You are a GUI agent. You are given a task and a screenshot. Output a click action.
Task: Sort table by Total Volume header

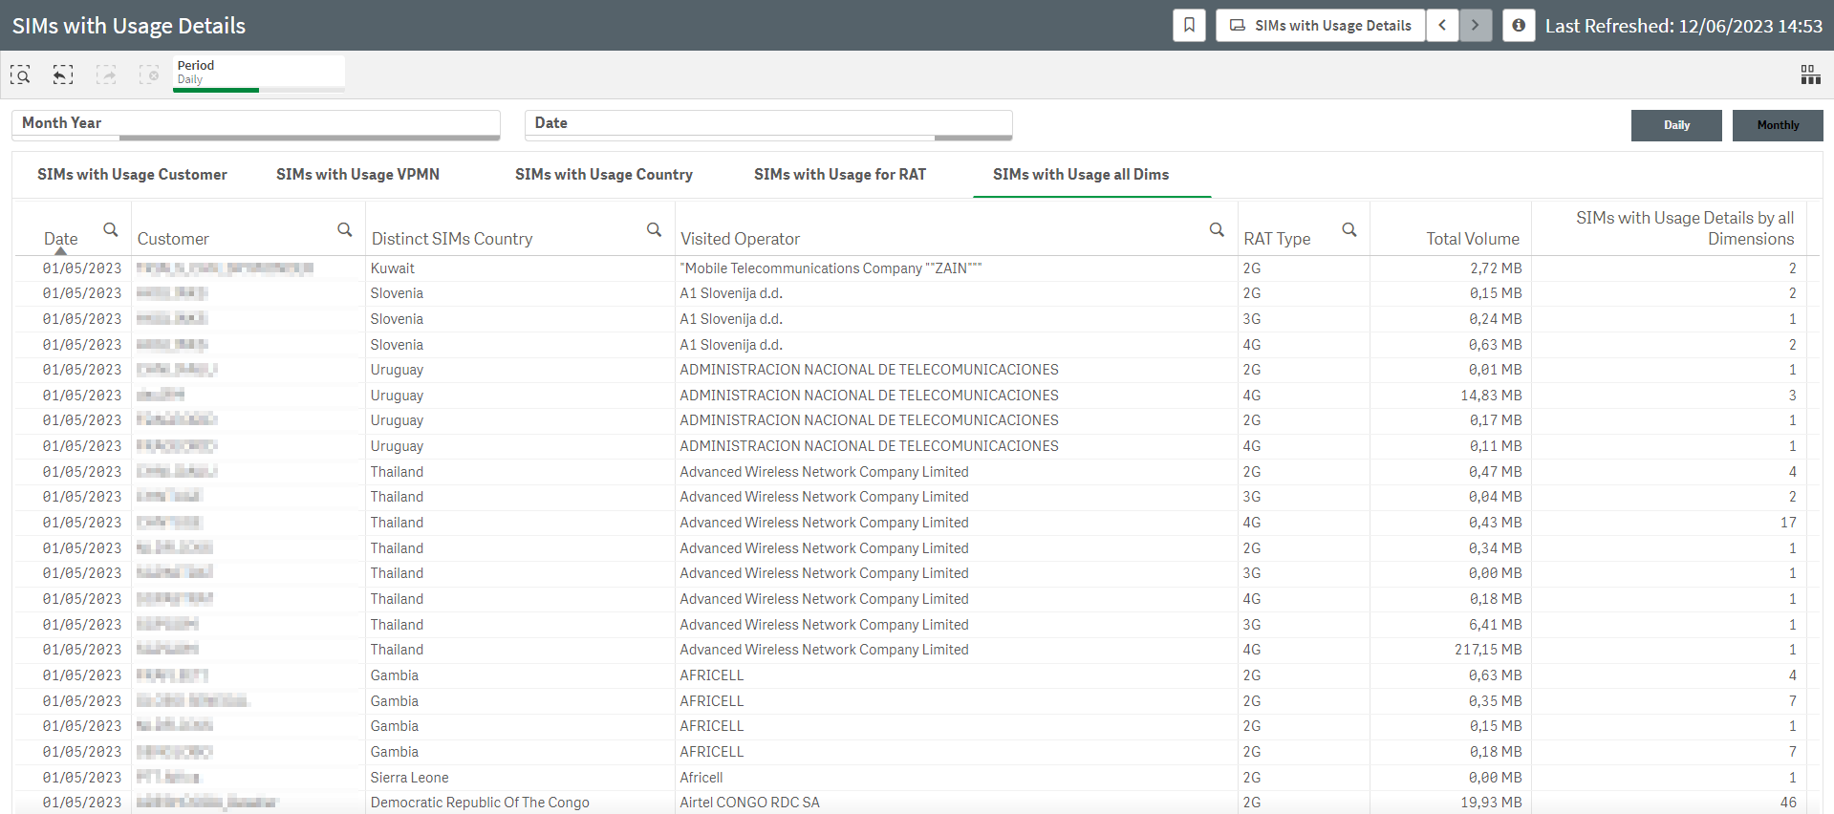click(x=1472, y=239)
